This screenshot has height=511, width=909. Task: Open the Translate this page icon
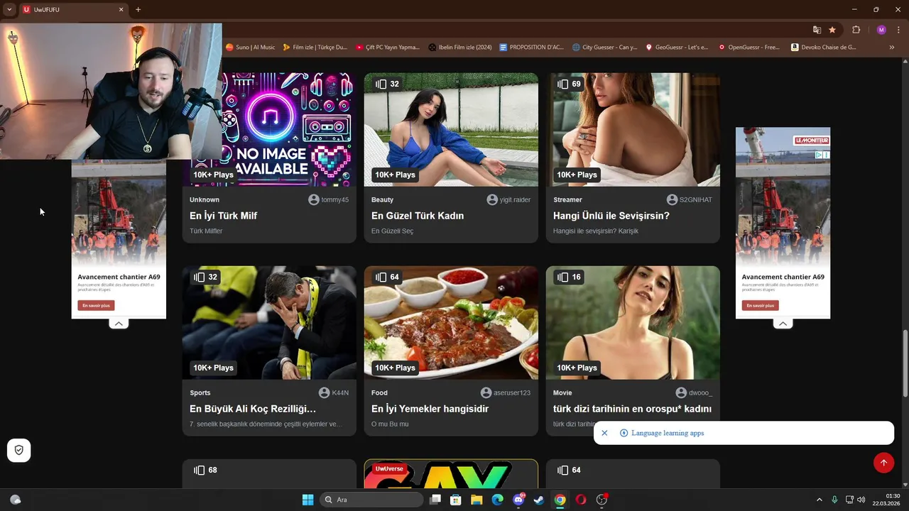coord(817,30)
